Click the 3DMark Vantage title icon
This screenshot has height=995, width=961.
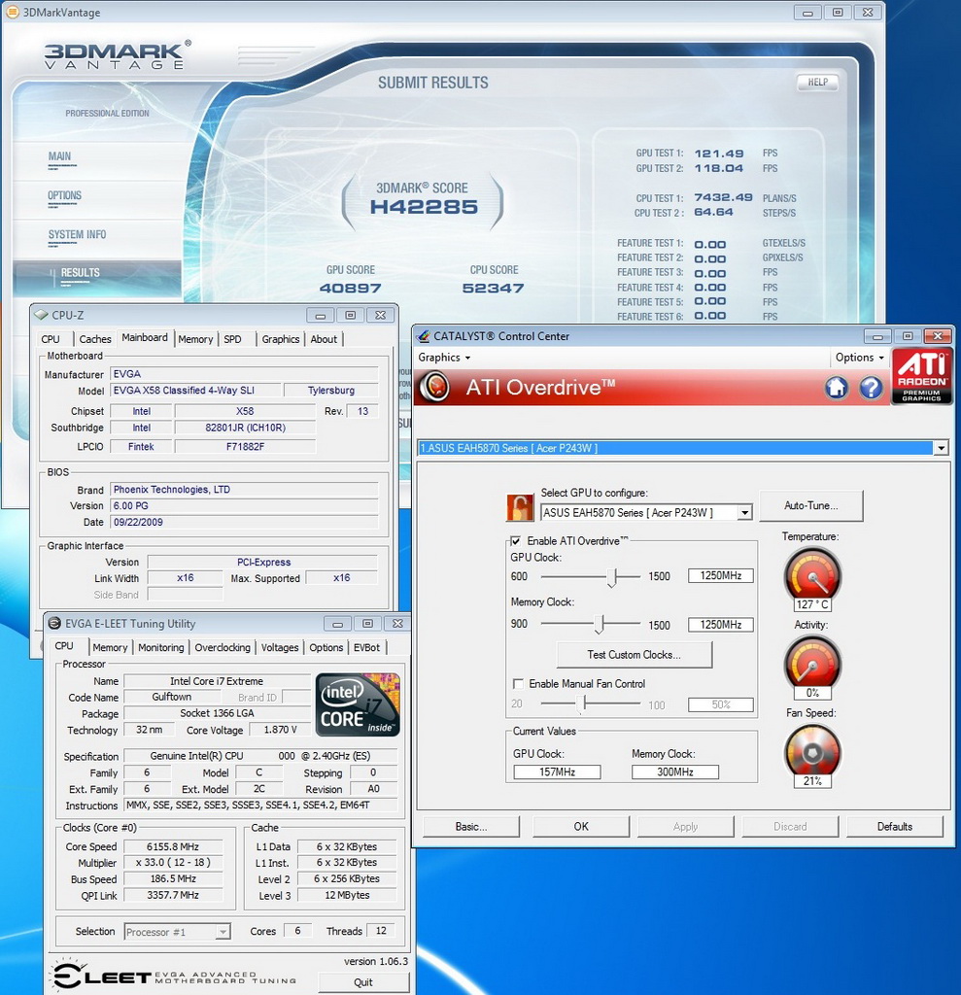12,12
